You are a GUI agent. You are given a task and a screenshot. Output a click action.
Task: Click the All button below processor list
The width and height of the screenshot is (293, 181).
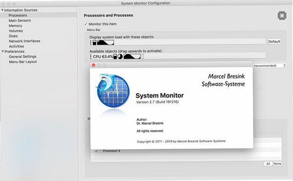(x=268, y=164)
